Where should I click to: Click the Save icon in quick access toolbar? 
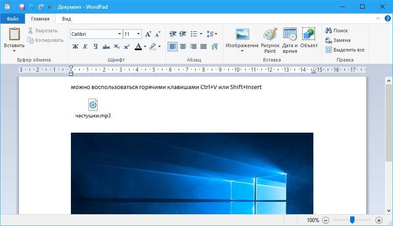(22, 7)
